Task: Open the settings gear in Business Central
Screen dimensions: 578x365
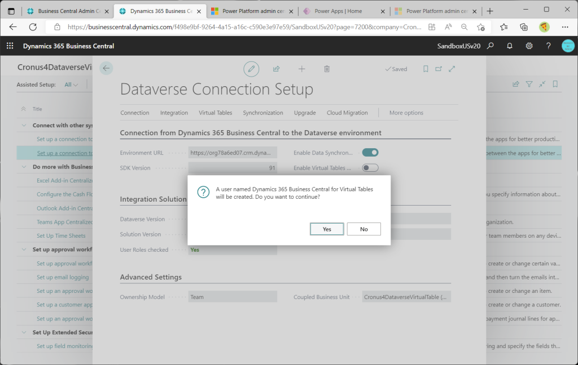Action: [x=529, y=46]
